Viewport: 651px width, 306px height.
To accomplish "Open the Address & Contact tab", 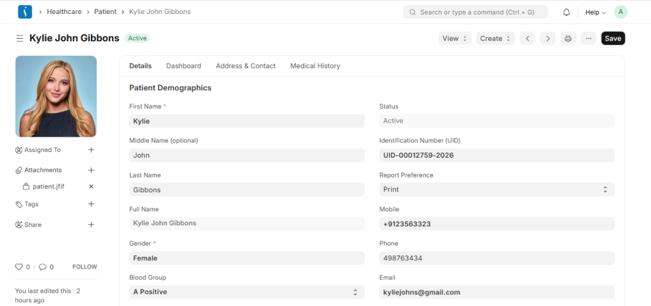I will click(x=245, y=66).
